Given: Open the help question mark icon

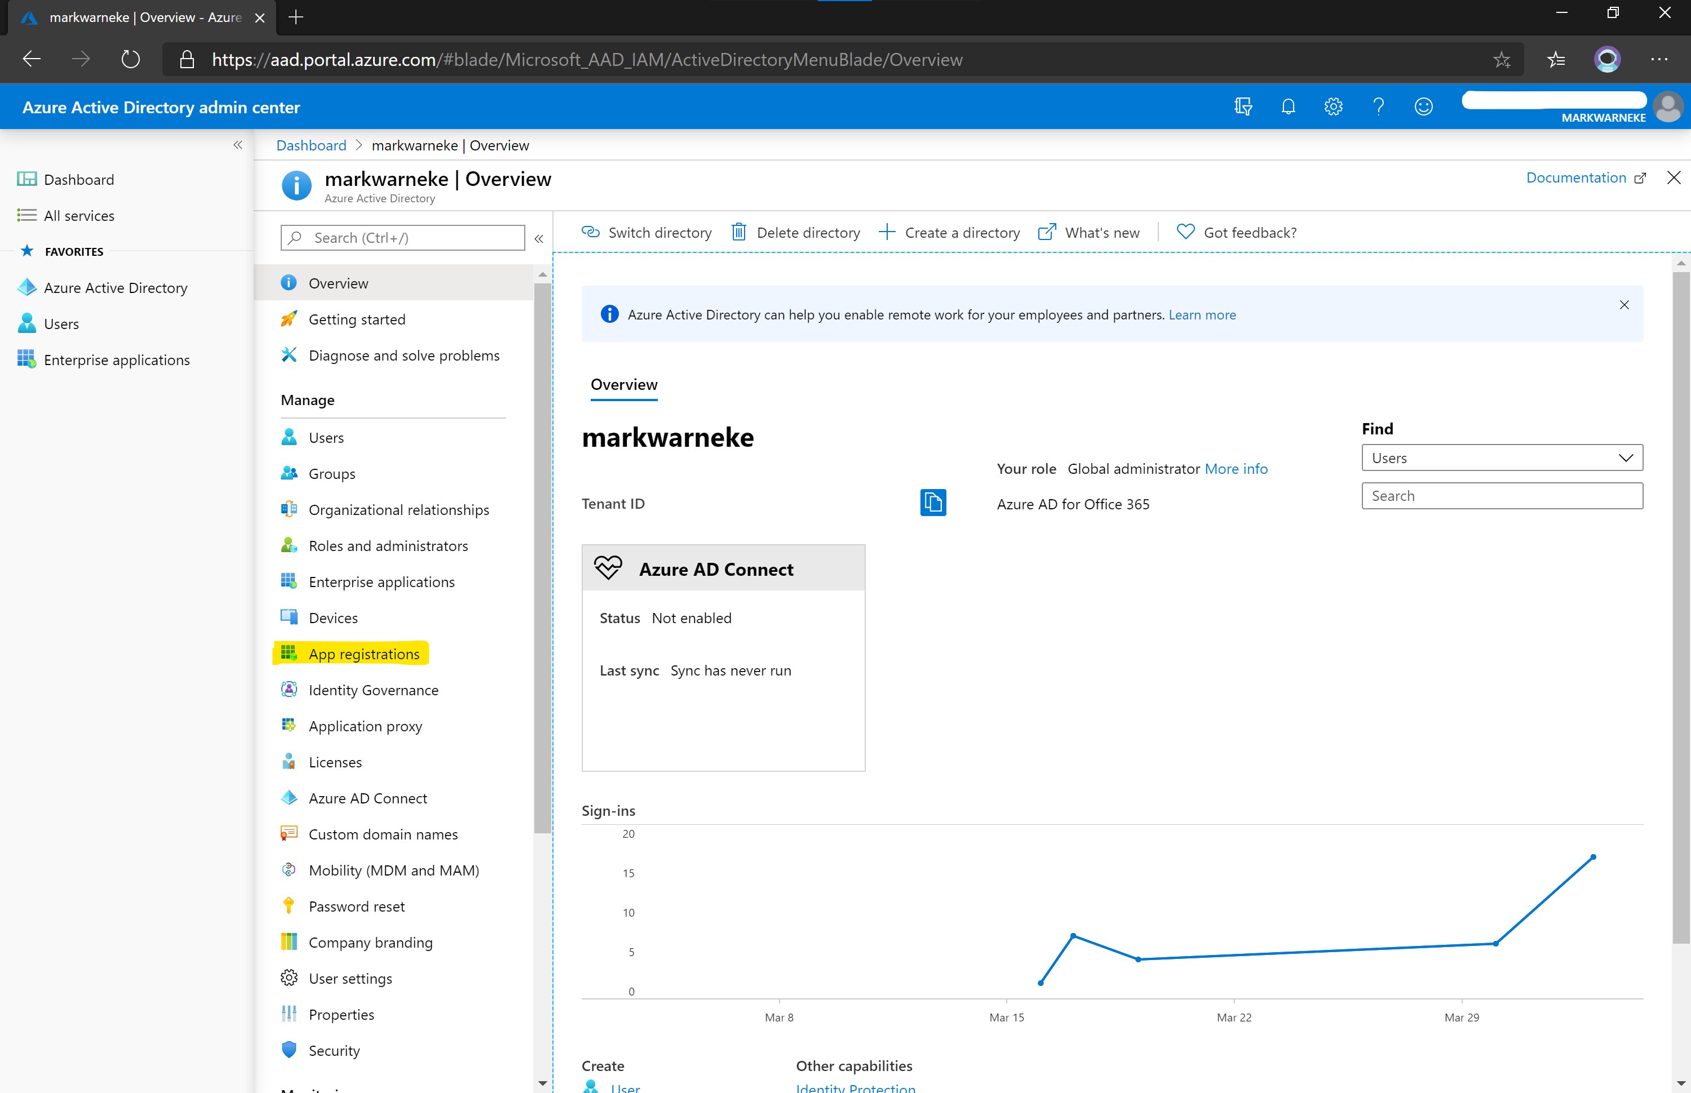Looking at the screenshot, I should click(x=1379, y=106).
